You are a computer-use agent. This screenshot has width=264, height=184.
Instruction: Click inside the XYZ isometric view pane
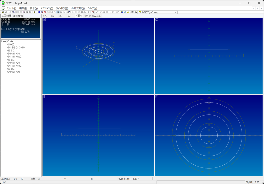tap(98, 56)
